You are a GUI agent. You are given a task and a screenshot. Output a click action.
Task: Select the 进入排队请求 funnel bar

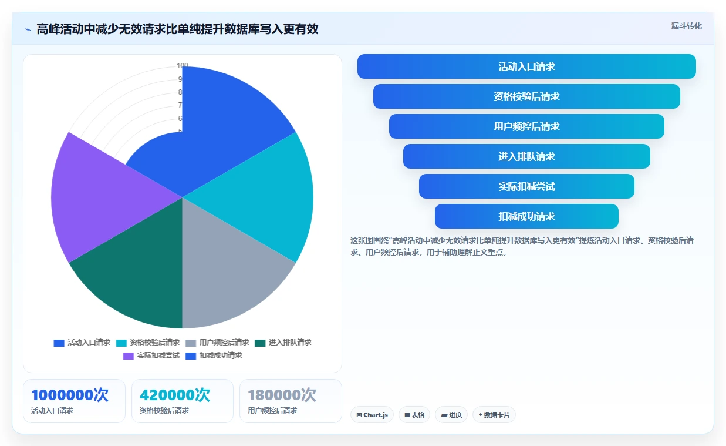point(526,156)
